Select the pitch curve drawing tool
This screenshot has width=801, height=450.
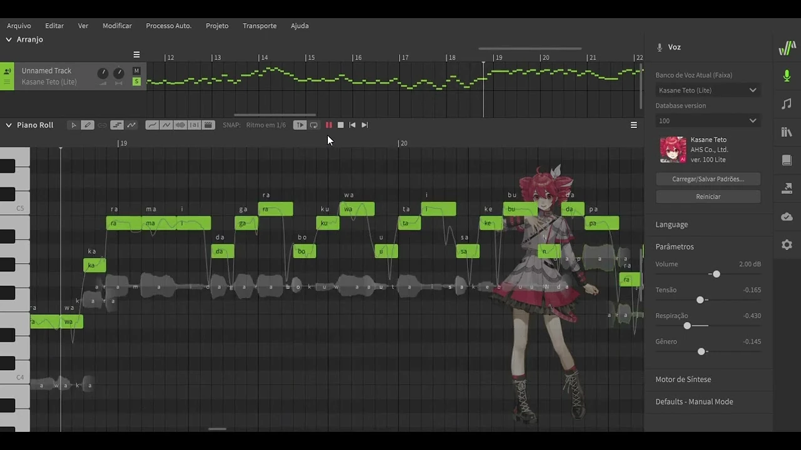click(152, 125)
